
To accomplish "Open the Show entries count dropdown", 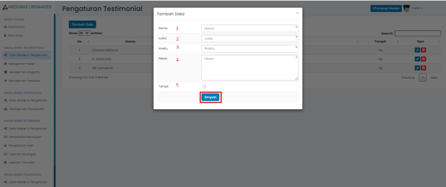I will point(84,33).
